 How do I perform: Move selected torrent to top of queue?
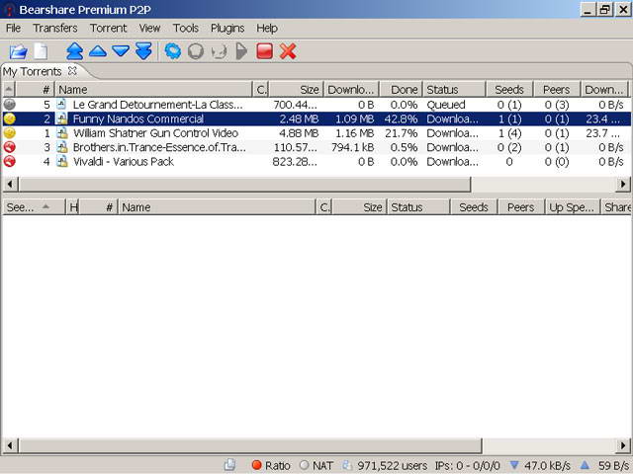(75, 51)
